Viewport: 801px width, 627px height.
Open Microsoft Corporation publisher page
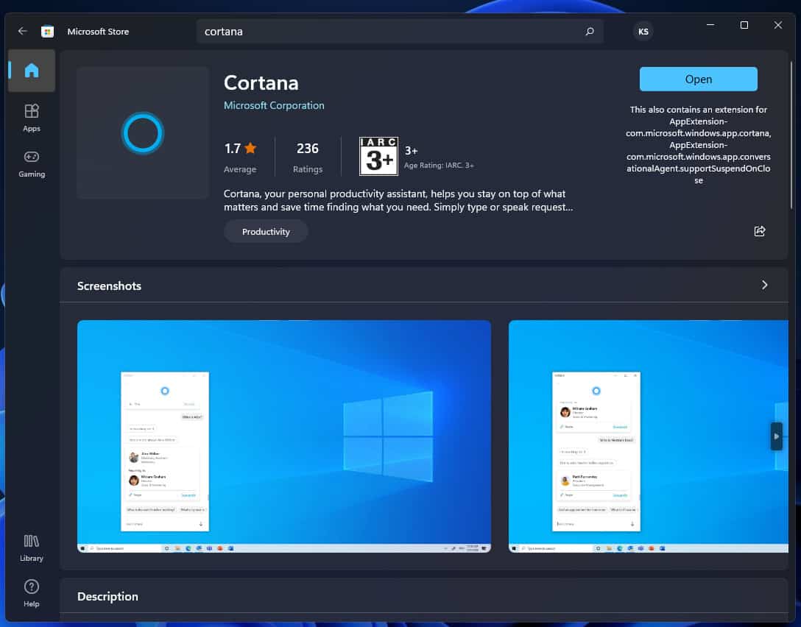274,105
